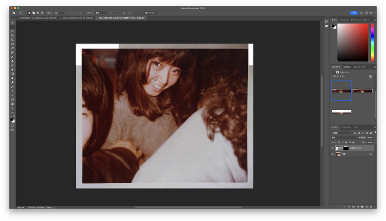Enable Subtract from selection mode

coord(38,13)
